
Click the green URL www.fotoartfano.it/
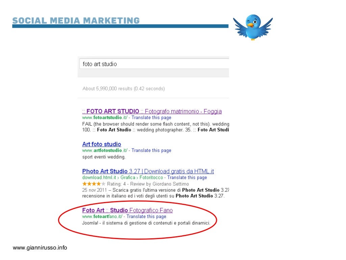102,216
